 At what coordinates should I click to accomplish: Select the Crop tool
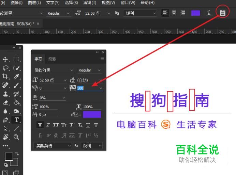tap(5, 77)
